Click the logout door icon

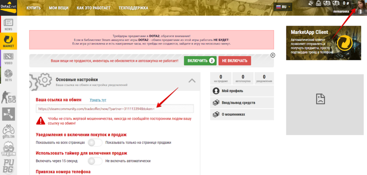360,11
